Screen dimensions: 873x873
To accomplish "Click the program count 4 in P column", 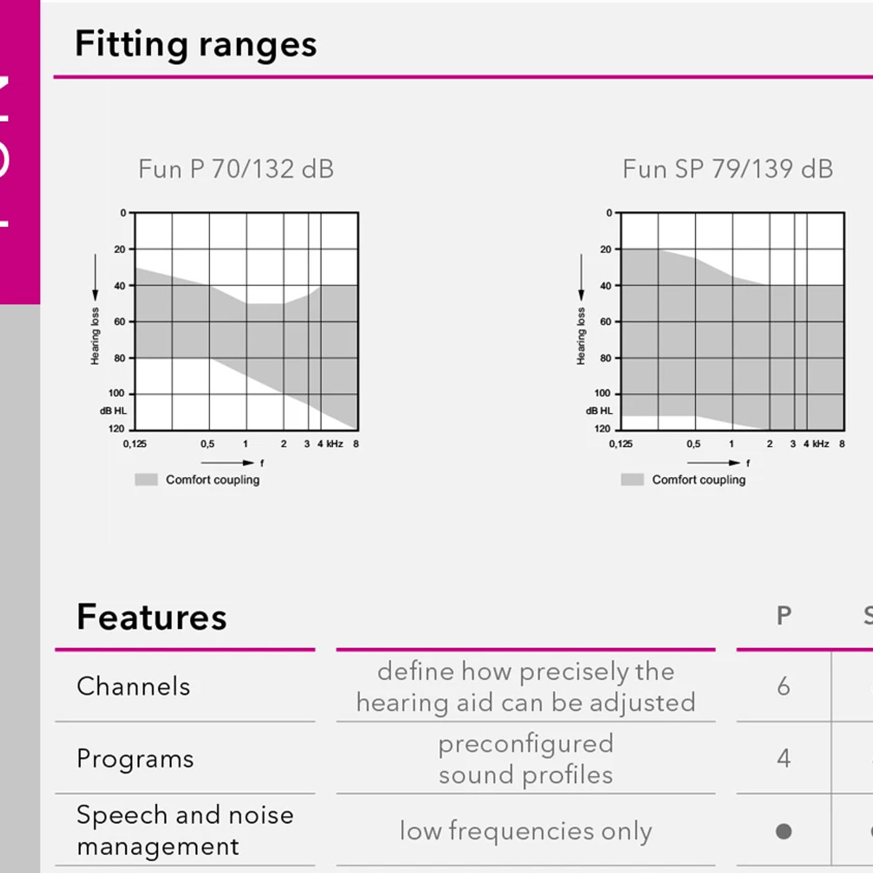I will click(784, 758).
